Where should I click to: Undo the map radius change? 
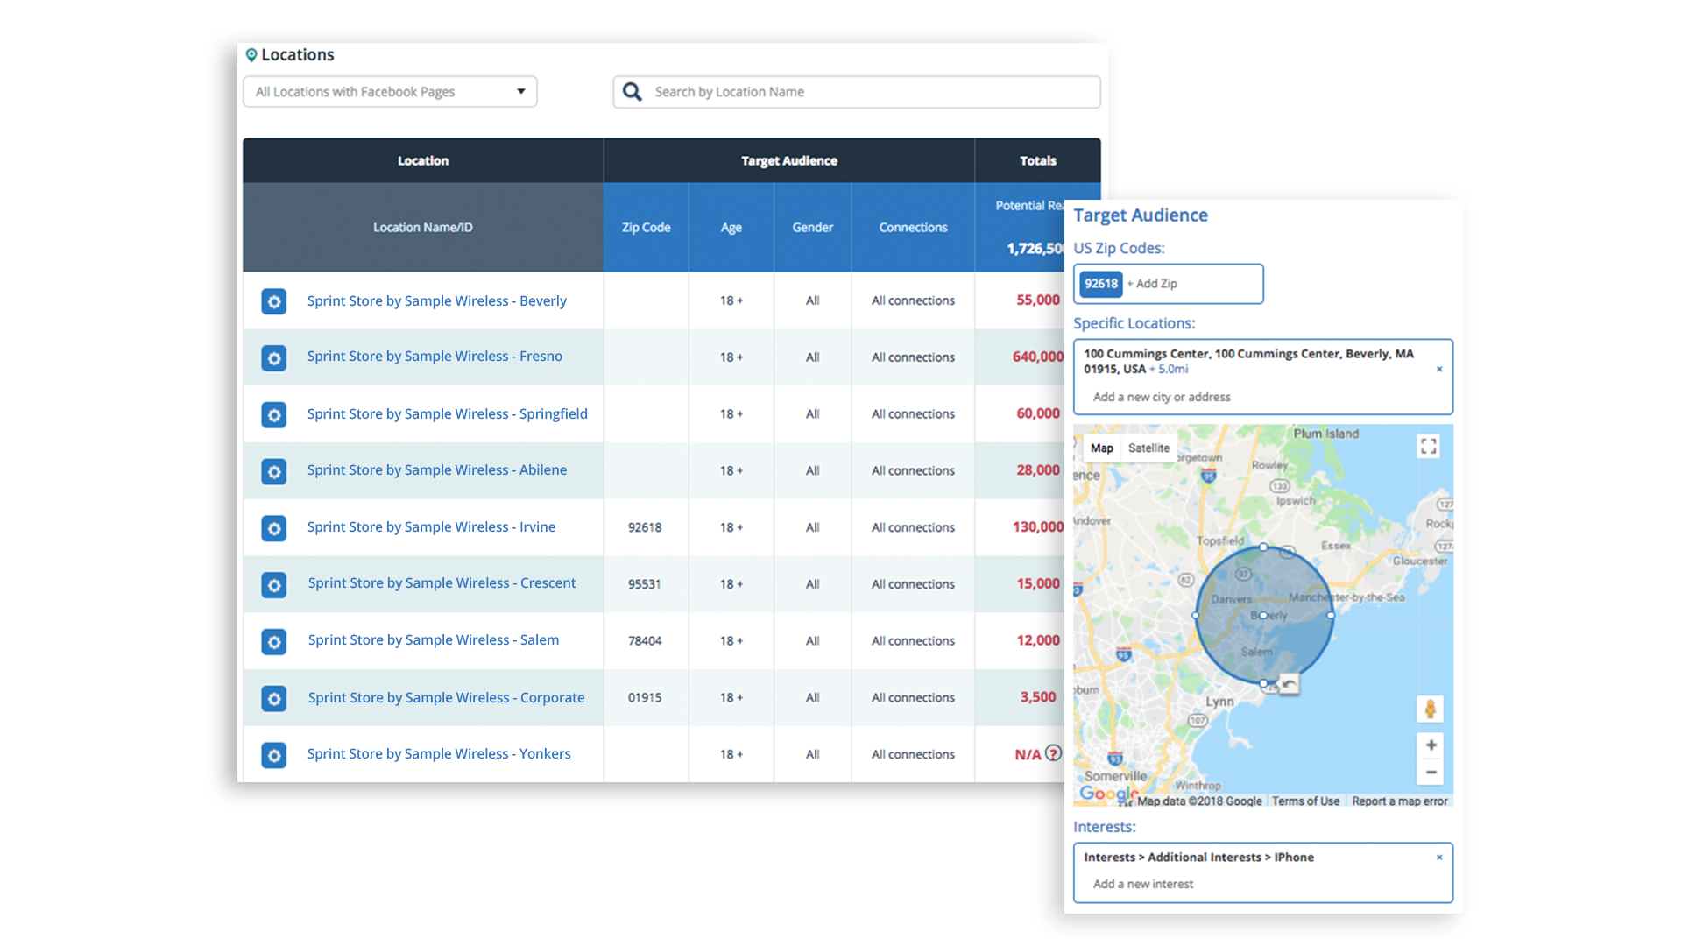pyautogui.click(x=1289, y=684)
